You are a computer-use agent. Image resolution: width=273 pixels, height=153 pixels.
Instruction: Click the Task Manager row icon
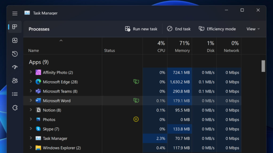(38, 138)
